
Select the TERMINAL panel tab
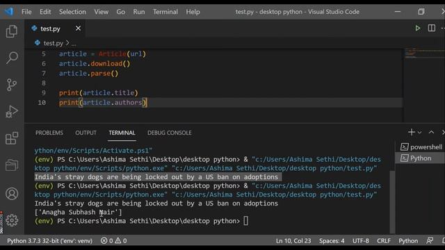click(122, 133)
